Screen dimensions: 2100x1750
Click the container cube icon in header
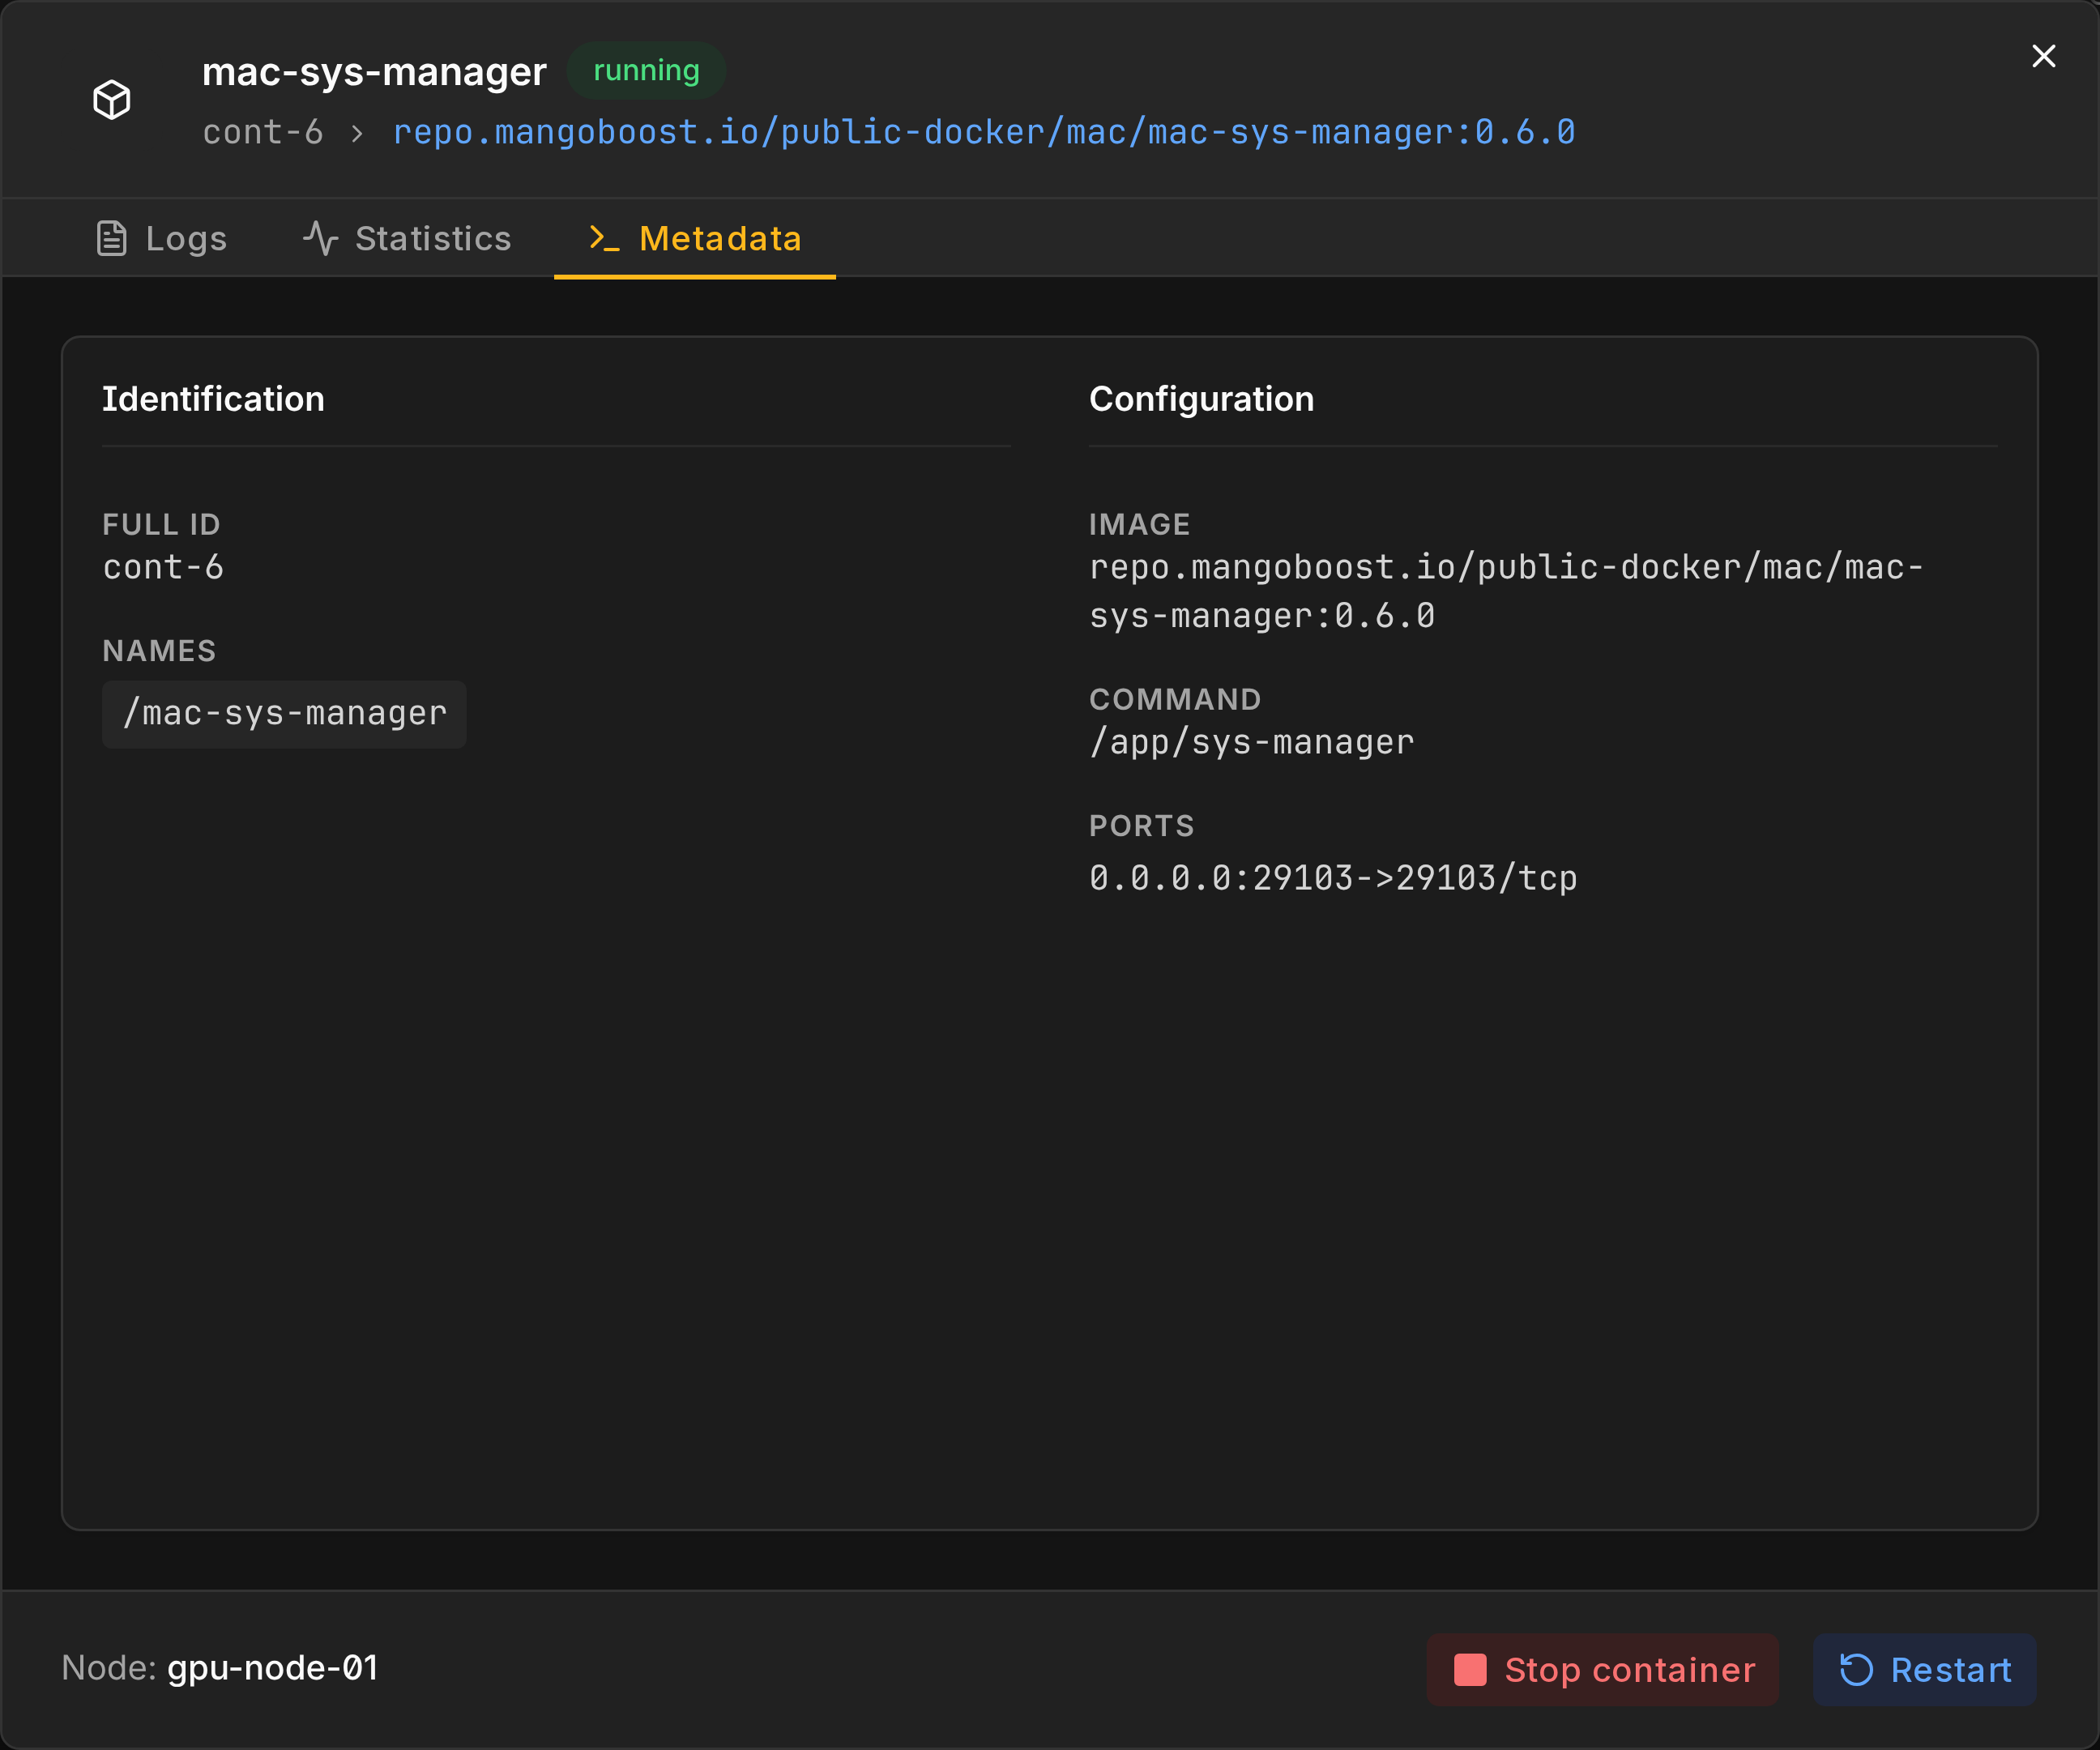tap(112, 100)
